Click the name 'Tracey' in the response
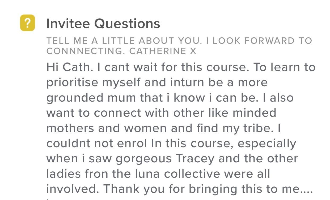 195,159
